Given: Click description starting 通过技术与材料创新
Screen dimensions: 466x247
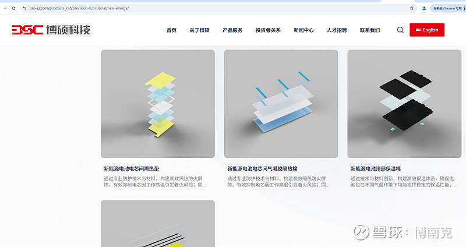Looking at the screenshot, I should tap(404, 182).
